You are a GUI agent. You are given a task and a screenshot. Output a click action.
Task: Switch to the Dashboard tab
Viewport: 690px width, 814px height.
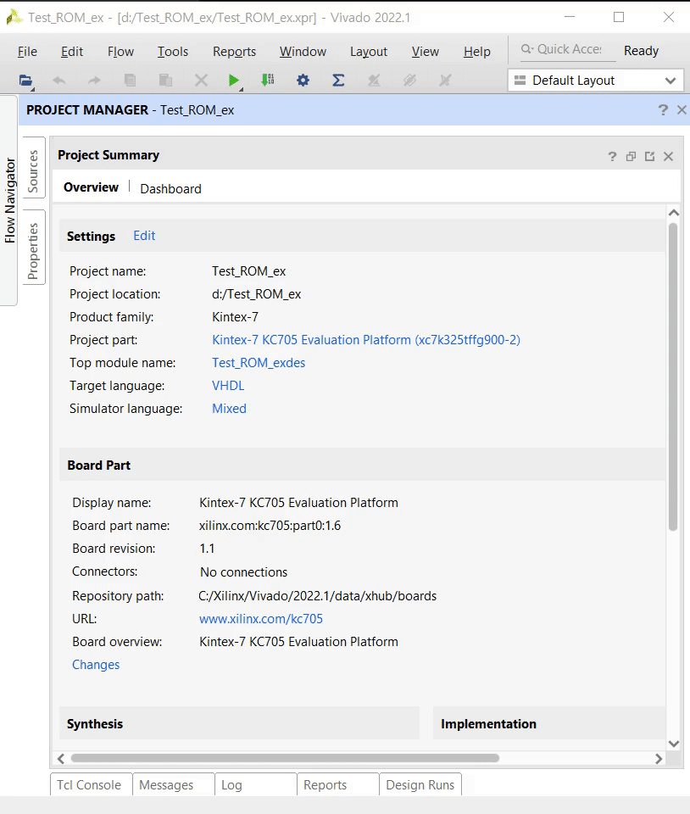tap(170, 189)
